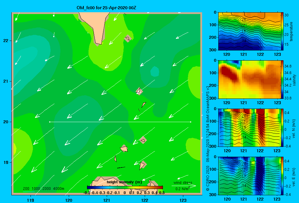The height and width of the screenshot is (203, 299).
Task: Click the vel. E color scale bar
Action: click(x=282, y=176)
